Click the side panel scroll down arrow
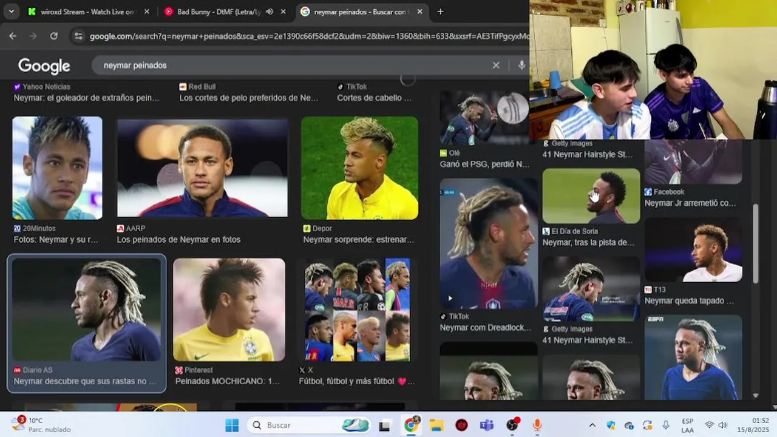This screenshot has height=437, width=777. (756, 395)
